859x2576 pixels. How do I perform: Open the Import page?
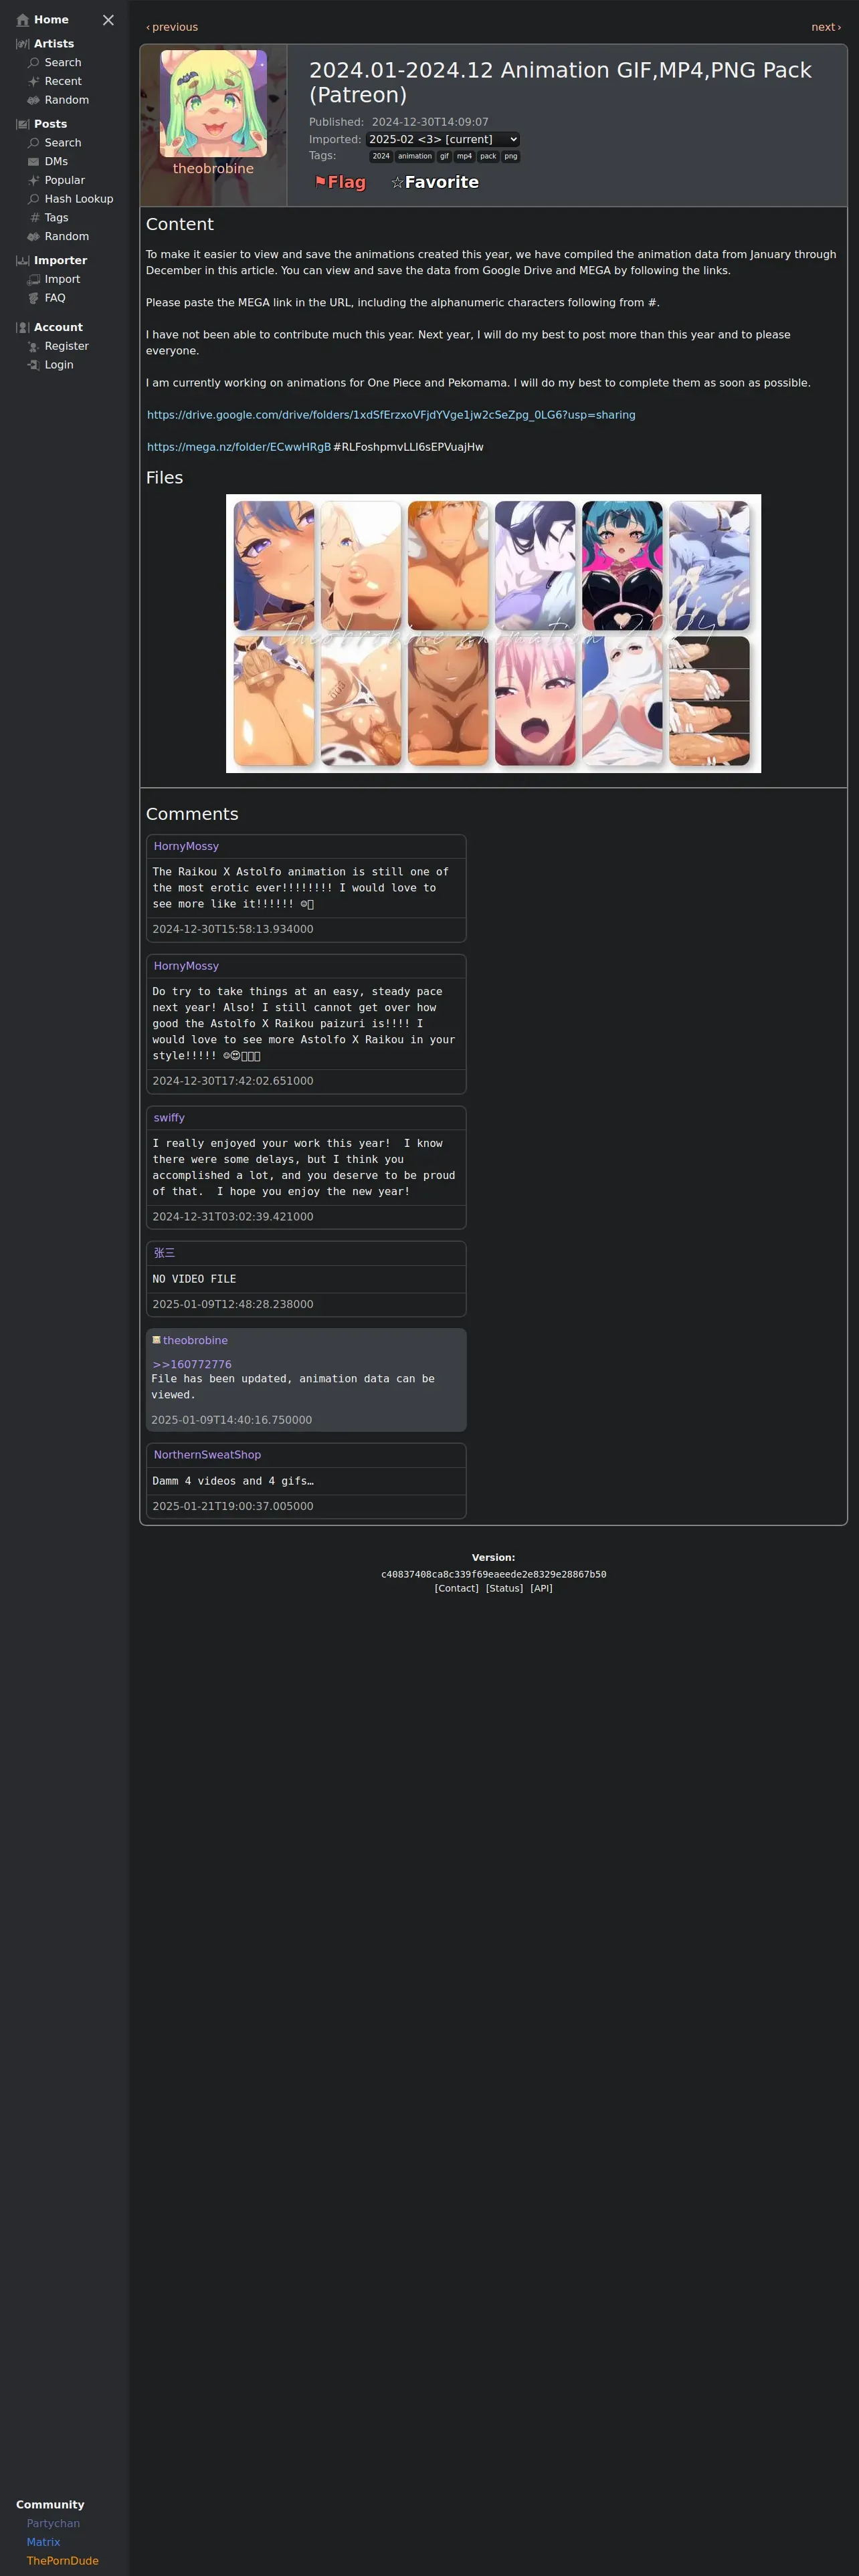tap(62, 280)
